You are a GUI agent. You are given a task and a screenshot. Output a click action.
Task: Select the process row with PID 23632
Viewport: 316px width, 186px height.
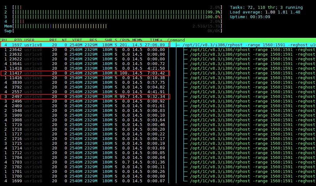158,54
